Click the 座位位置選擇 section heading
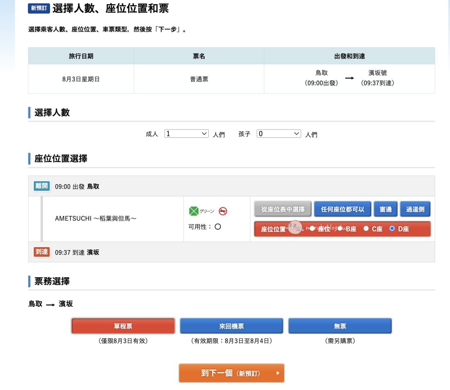450x390 pixels. tap(61, 159)
